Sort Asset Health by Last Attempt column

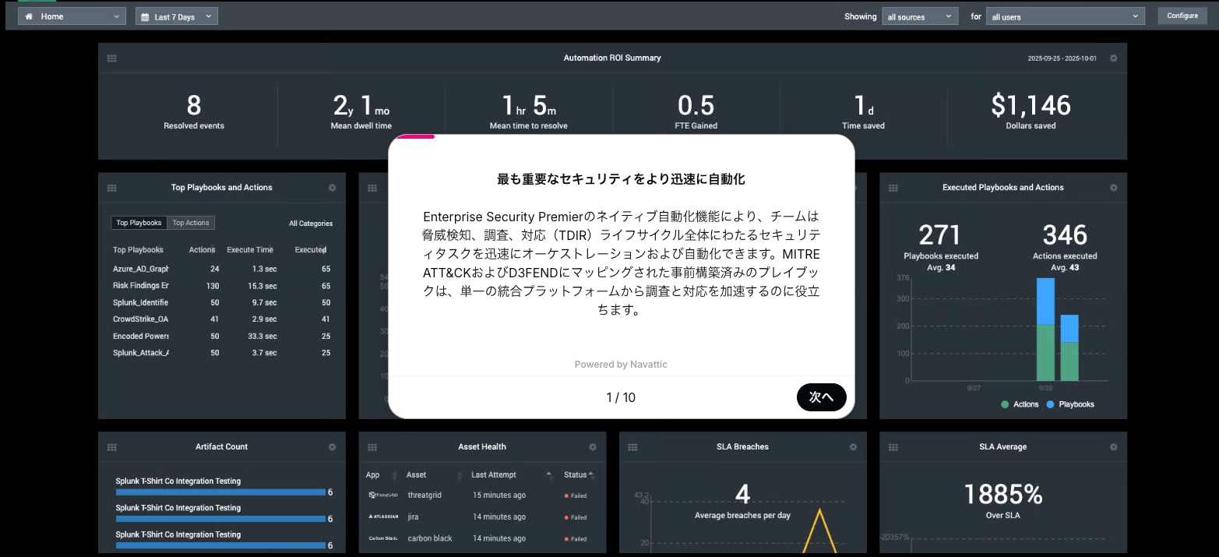pyautogui.click(x=494, y=475)
